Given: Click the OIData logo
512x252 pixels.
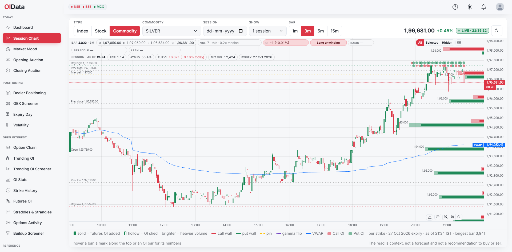Looking at the screenshot, I should (x=14, y=7).
